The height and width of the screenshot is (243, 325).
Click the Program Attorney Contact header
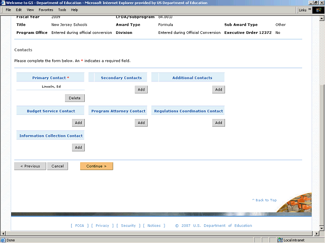click(118, 111)
